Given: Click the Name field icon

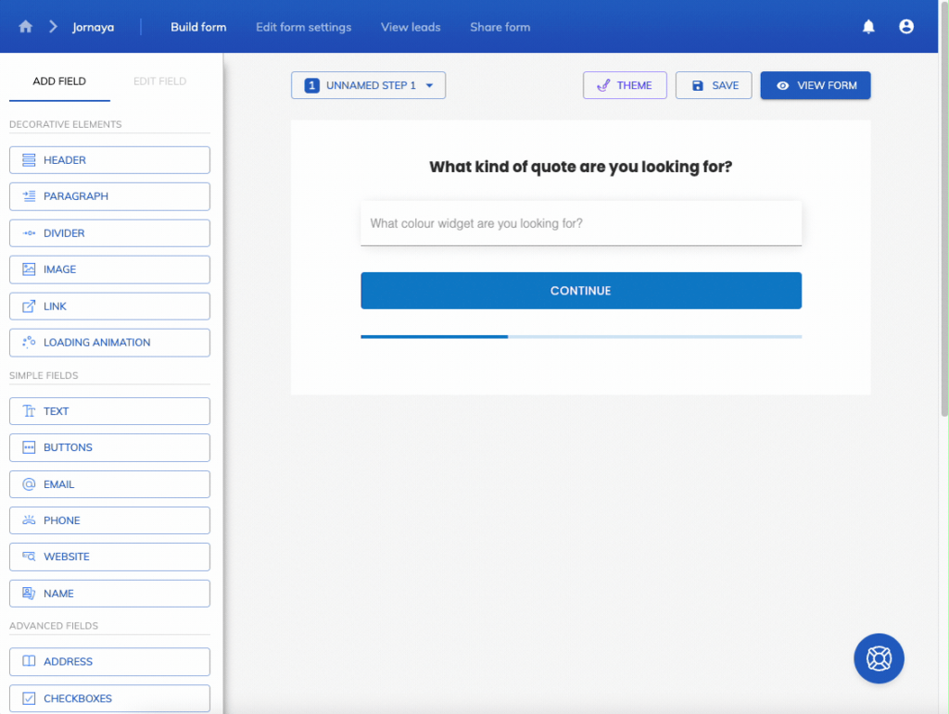Looking at the screenshot, I should [x=29, y=594].
